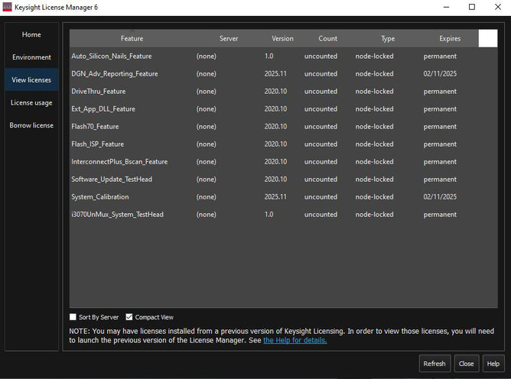Click version 2025.11 of System_Calibration
This screenshot has width=511, height=379.
point(275,197)
